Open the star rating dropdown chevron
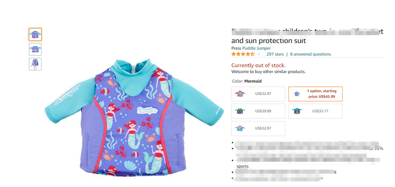Viewport: 395px width, 187px height. [x=259, y=54]
